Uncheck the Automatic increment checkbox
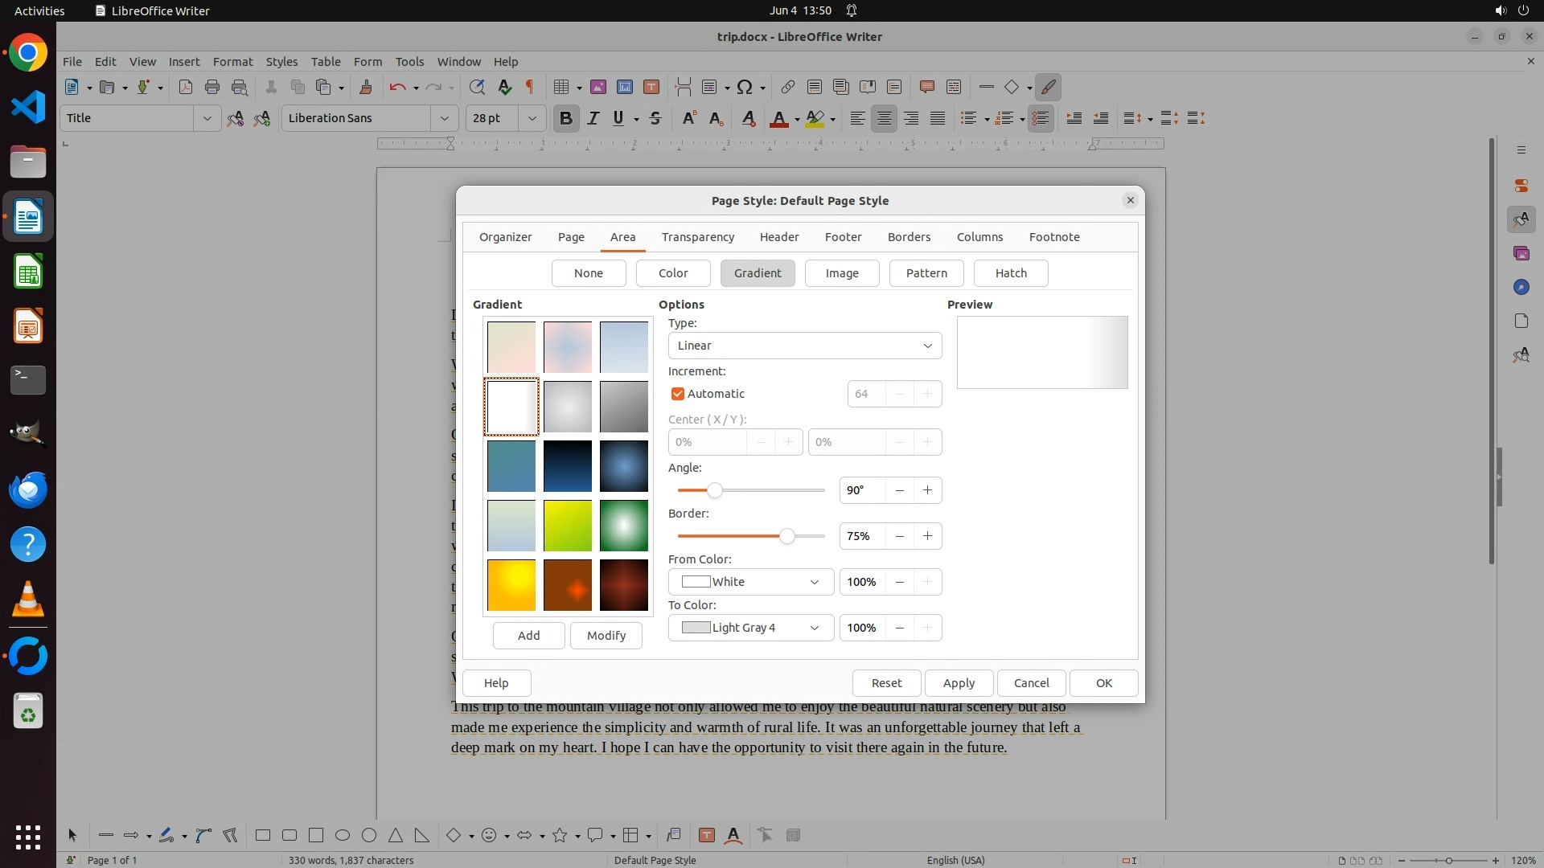 678,394
